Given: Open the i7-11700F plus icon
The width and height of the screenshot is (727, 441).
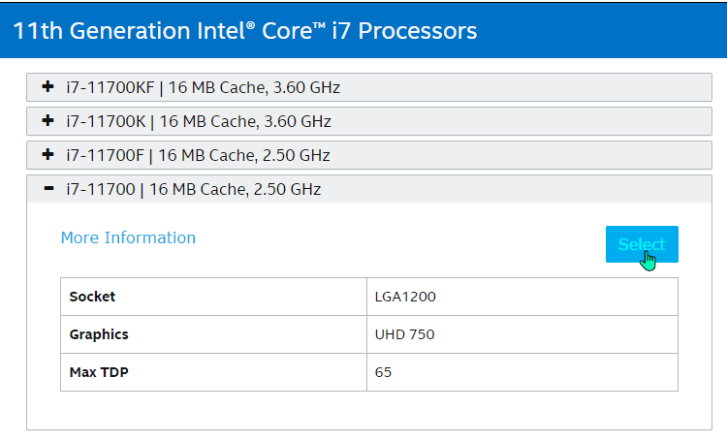Looking at the screenshot, I should click(47, 154).
